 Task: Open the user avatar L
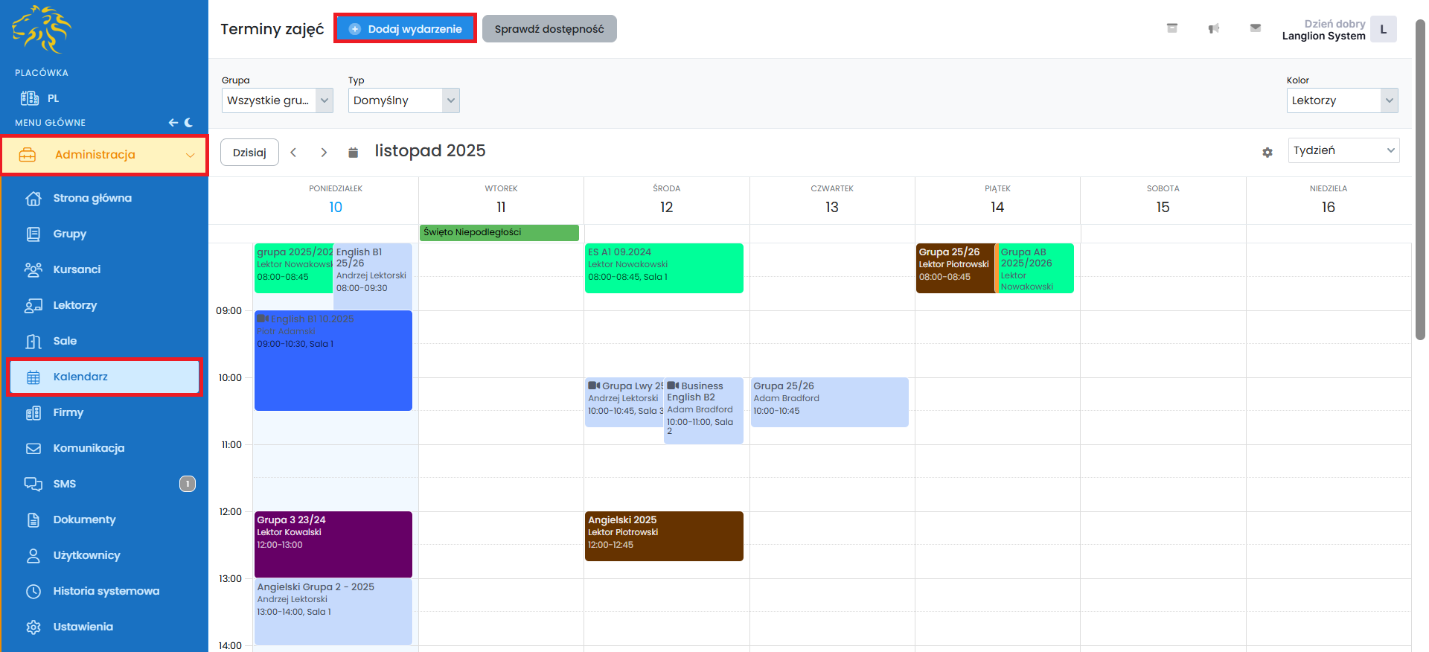(1383, 30)
